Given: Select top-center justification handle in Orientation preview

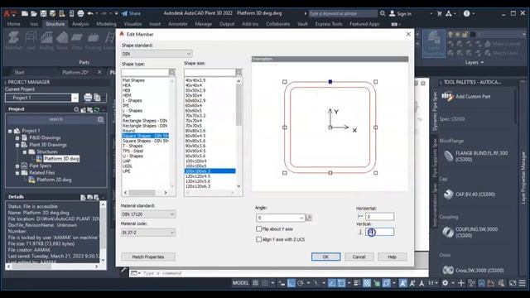Looking at the screenshot, I should click(x=330, y=82).
